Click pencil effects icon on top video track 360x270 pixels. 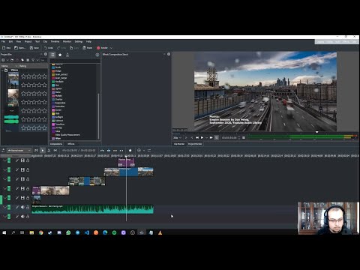pos(17,160)
